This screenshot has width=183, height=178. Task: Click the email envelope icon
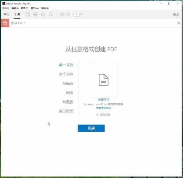click(43, 14)
